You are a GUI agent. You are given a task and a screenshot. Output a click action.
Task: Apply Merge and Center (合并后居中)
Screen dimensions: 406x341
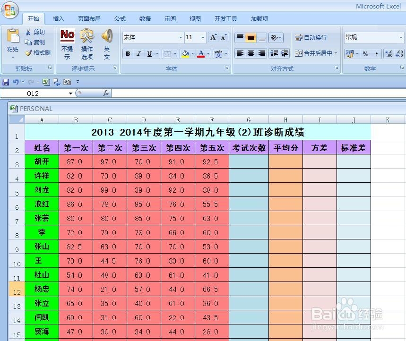click(x=300, y=53)
